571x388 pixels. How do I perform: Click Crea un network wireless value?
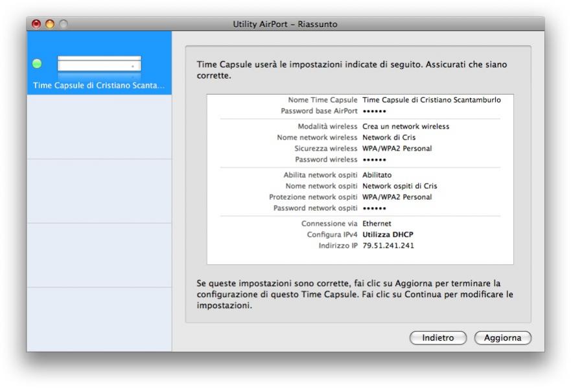[x=406, y=127]
